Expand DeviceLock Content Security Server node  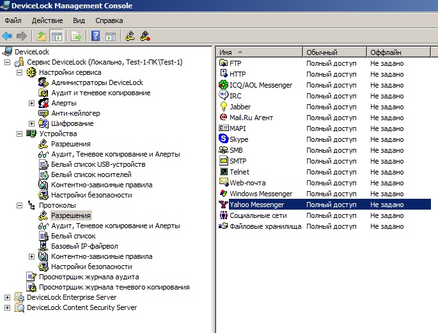[7, 308]
